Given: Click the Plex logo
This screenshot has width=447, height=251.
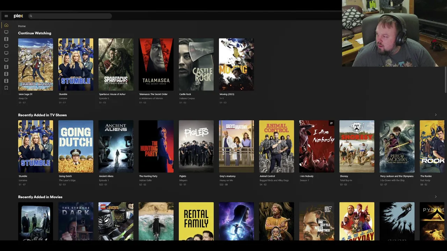Looking at the screenshot, I should (x=19, y=16).
